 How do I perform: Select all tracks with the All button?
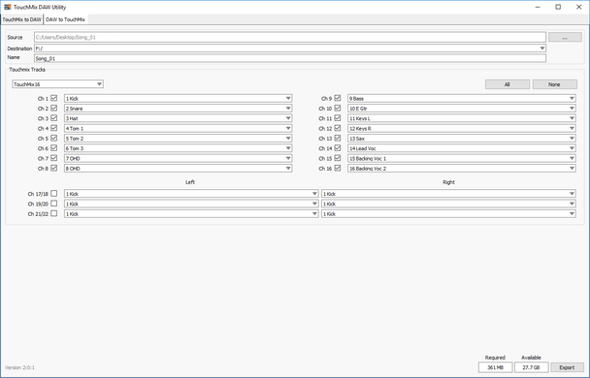[508, 84]
